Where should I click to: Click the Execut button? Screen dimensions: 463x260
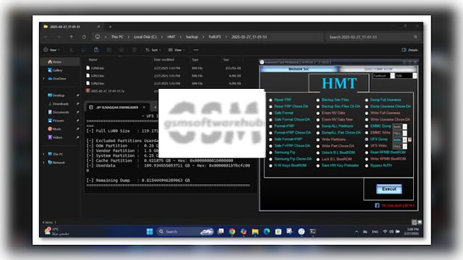(x=389, y=189)
